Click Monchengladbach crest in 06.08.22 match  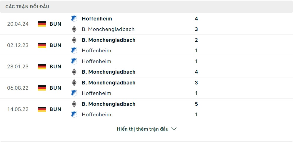click(74, 83)
